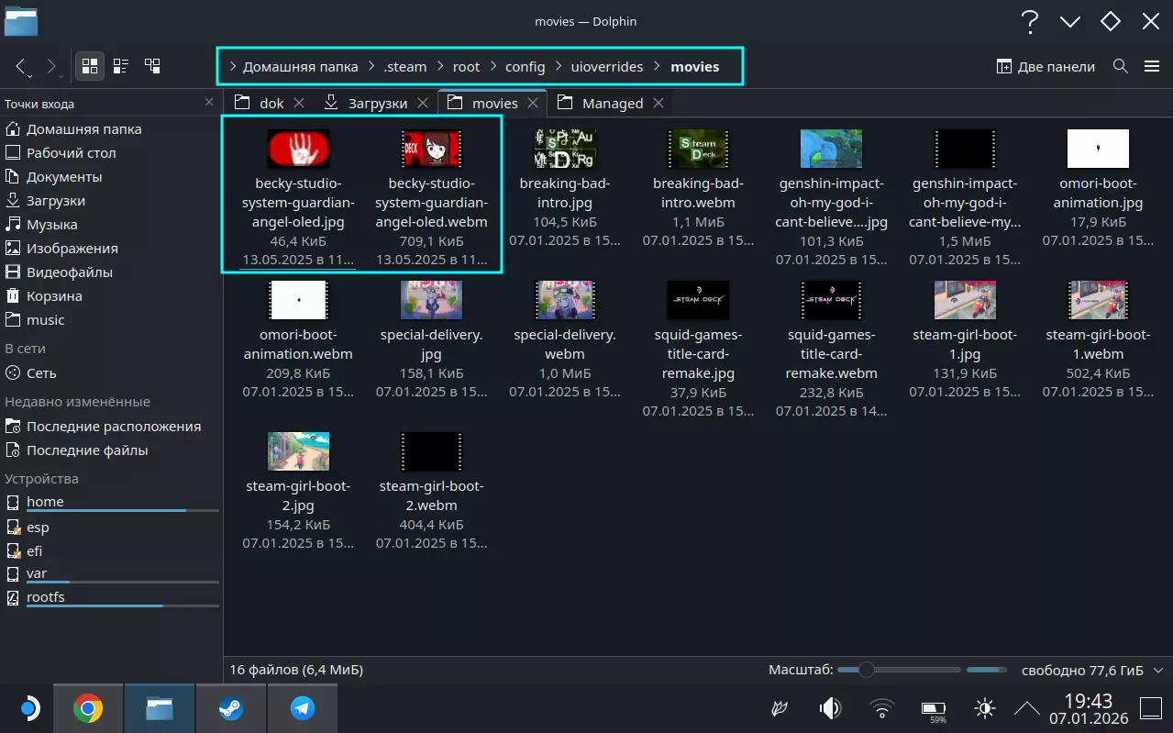Go to Домашняя папка in breadcrumb

(301, 66)
